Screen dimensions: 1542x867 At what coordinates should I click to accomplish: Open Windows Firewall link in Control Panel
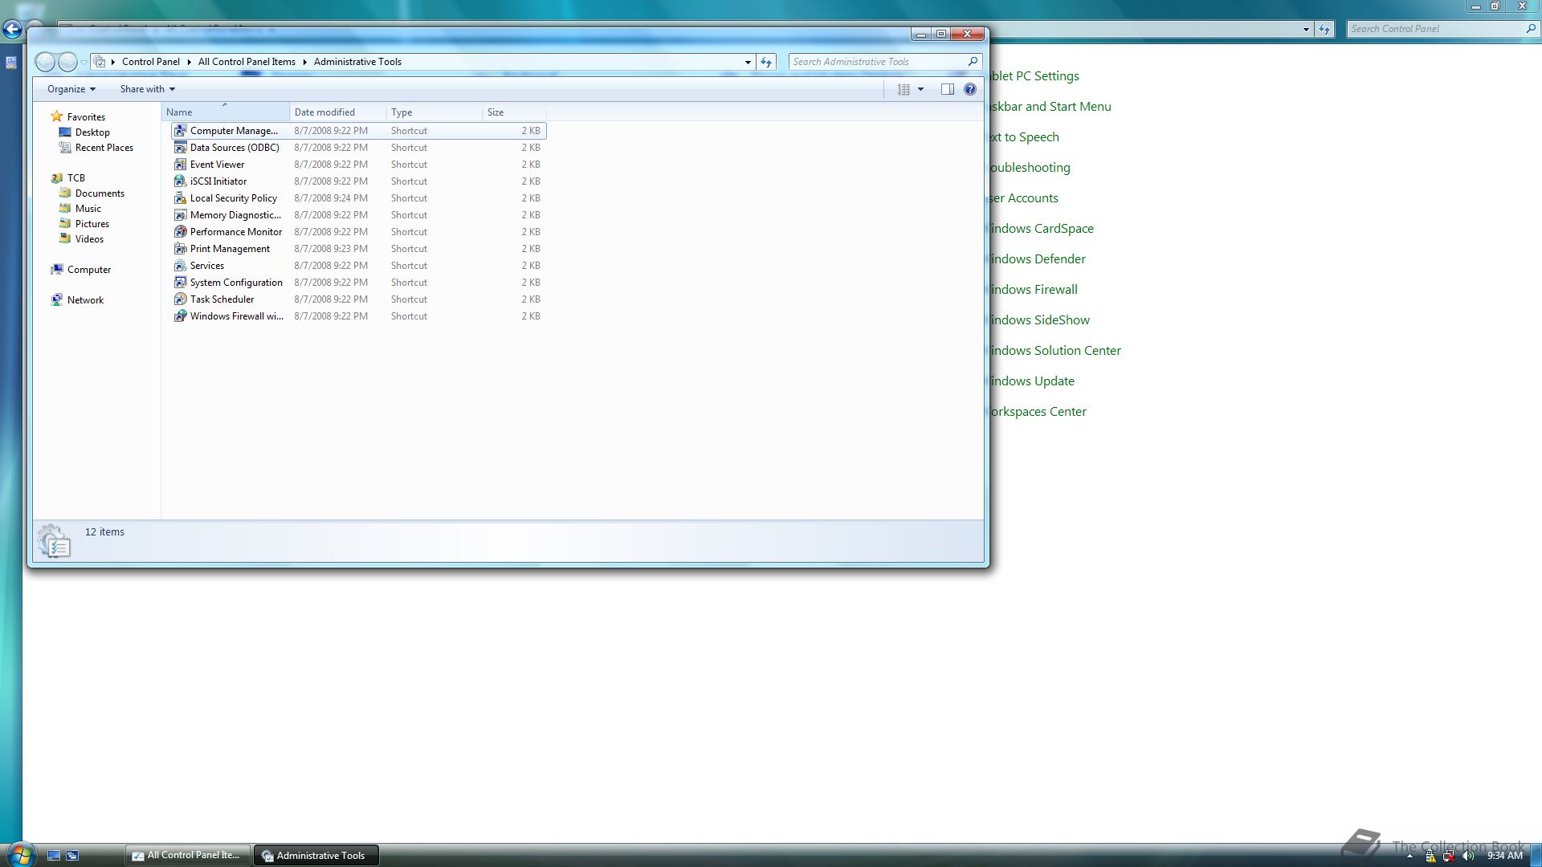point(1034,290)
